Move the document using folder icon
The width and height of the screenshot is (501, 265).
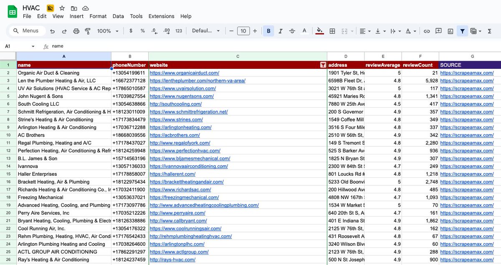click(74, 8)
